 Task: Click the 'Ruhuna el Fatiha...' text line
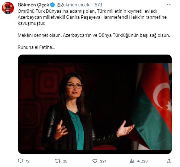pyautogui.click(x=36, y=47)
